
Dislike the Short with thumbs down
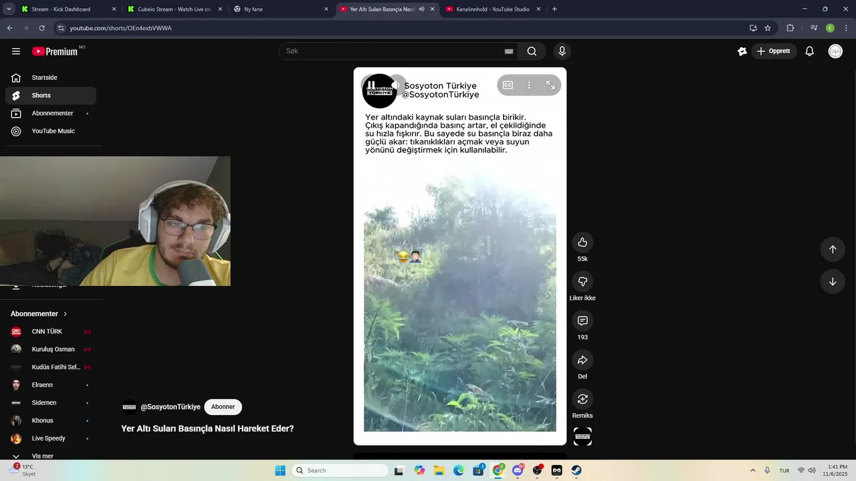582,282
